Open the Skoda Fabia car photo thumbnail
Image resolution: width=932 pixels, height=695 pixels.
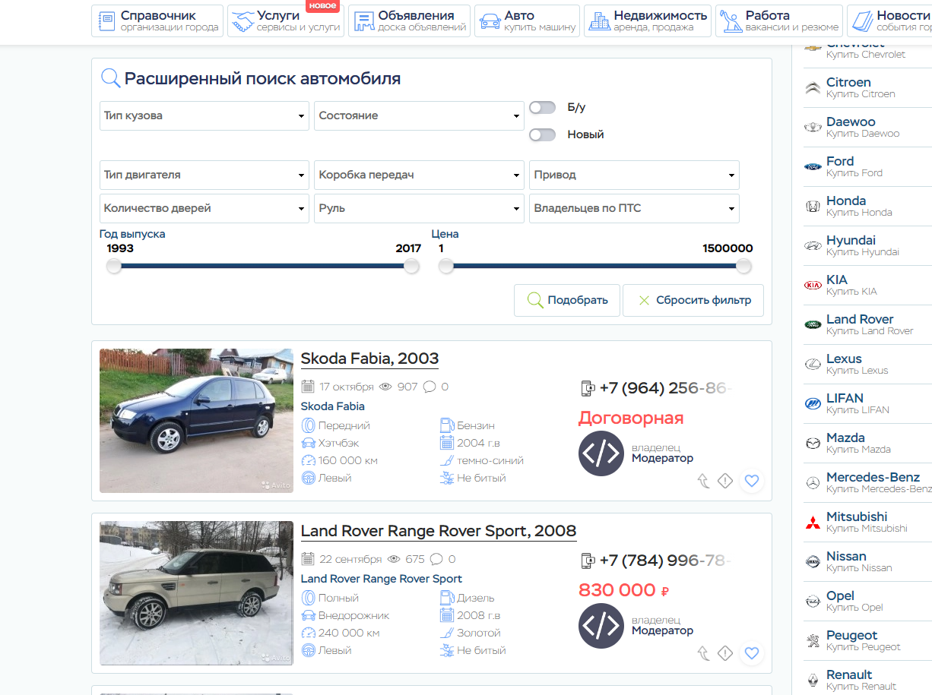[x=196, y=421]
